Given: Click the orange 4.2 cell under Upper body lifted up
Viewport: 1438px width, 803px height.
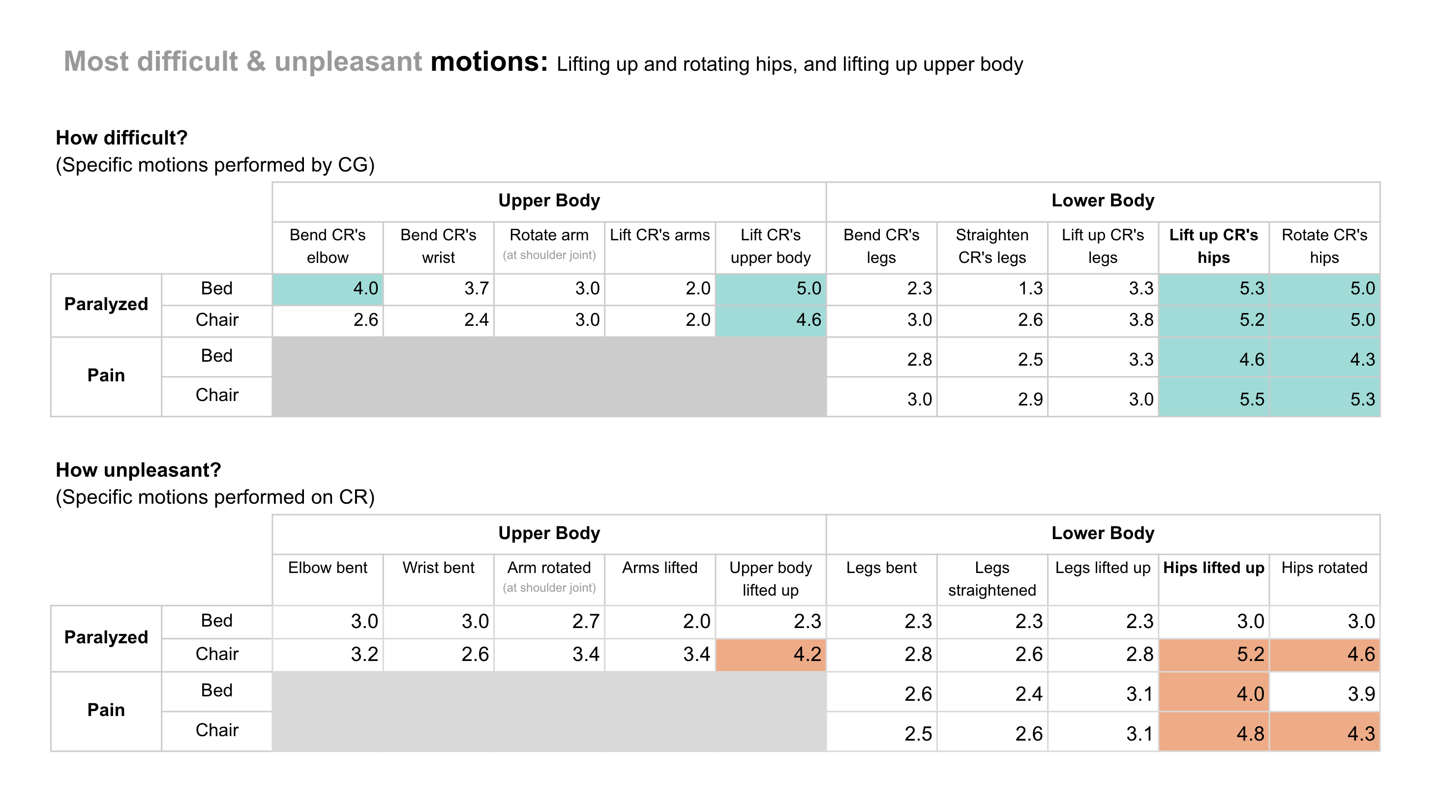Looking at the screenshot, I should (x=770, y=654).
